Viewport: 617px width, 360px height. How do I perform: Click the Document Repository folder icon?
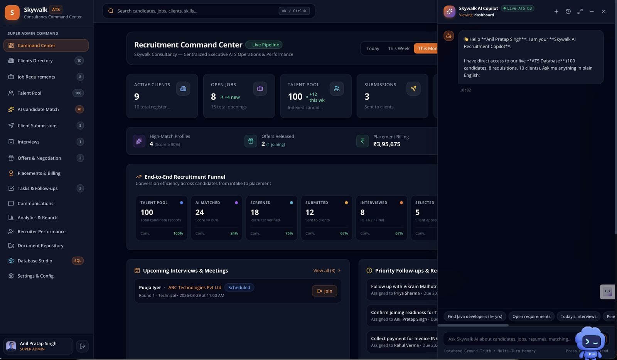[11, 246]
